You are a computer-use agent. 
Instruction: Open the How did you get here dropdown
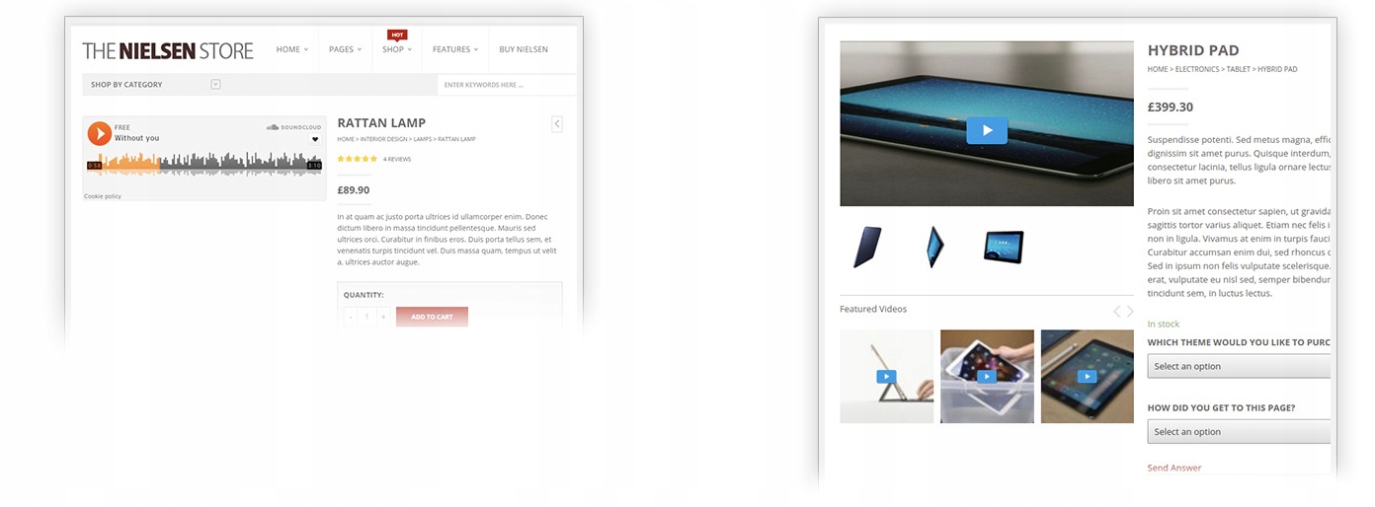(x=1239, y=431)
